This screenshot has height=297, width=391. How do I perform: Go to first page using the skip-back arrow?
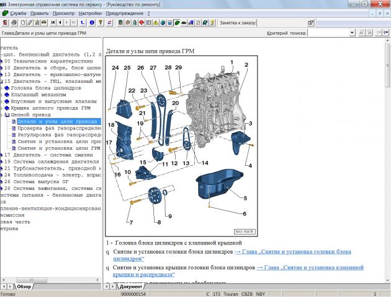[53, 23]
